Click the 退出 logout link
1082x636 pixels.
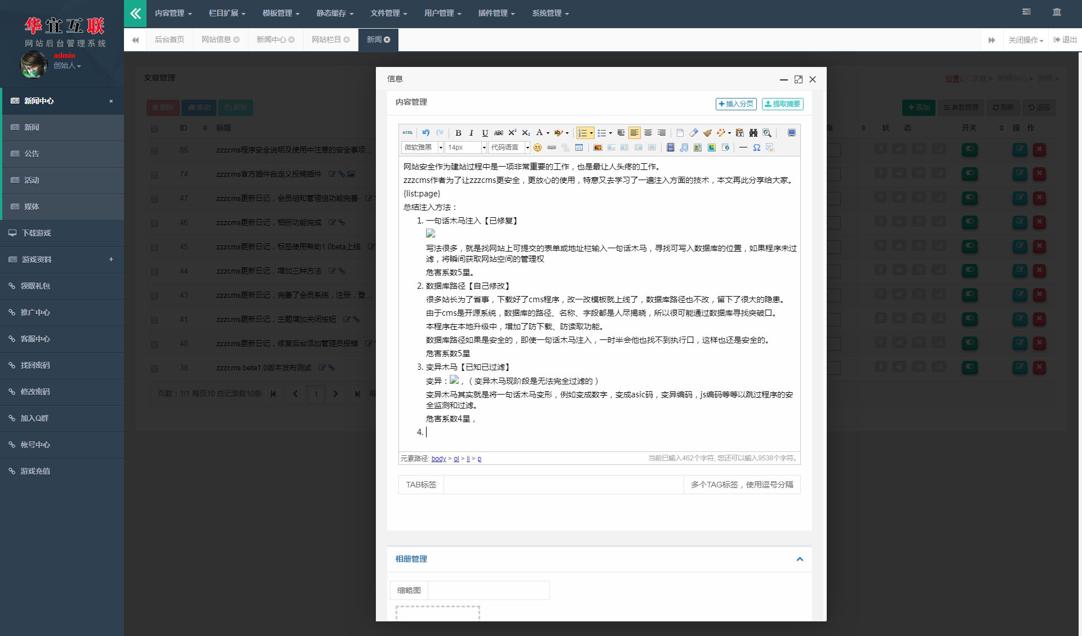(1065, 40)
